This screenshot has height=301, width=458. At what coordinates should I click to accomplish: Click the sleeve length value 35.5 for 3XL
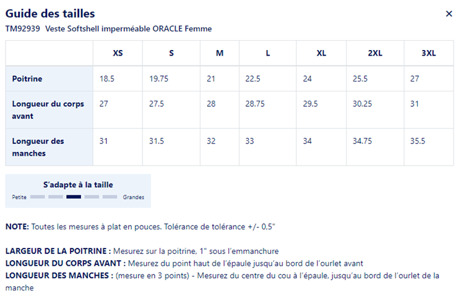click(x=418, y=141)
